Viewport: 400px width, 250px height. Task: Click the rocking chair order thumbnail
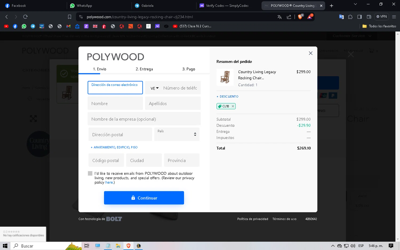point(225,77)
